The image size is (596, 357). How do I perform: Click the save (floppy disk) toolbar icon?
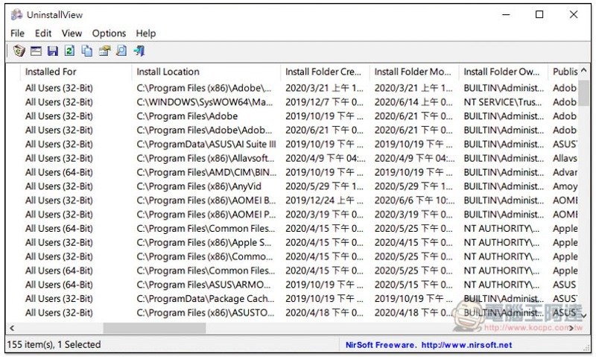pos(52,51)
